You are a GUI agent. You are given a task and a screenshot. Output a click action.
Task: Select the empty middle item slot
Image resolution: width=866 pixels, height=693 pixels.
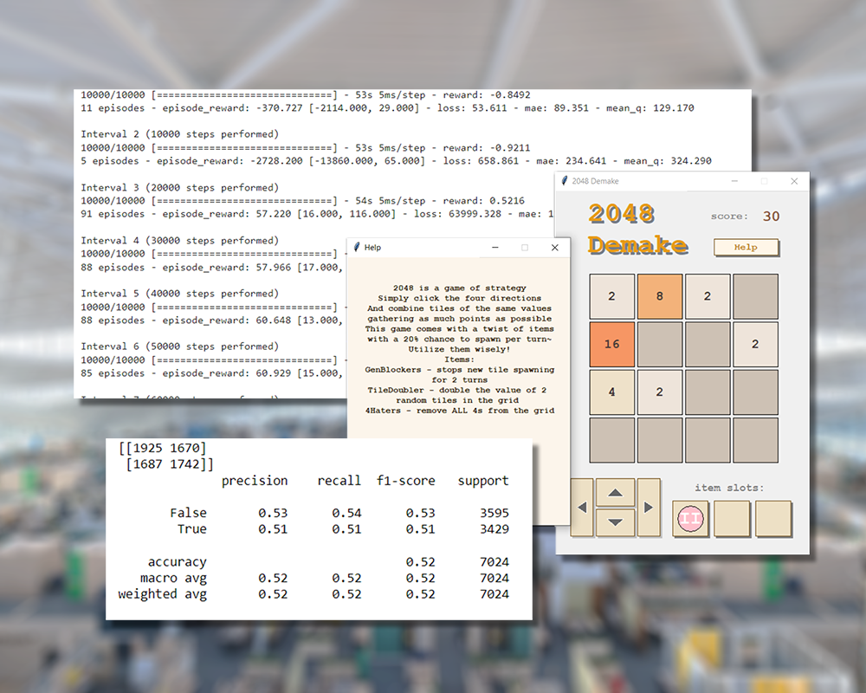(732, 519)
